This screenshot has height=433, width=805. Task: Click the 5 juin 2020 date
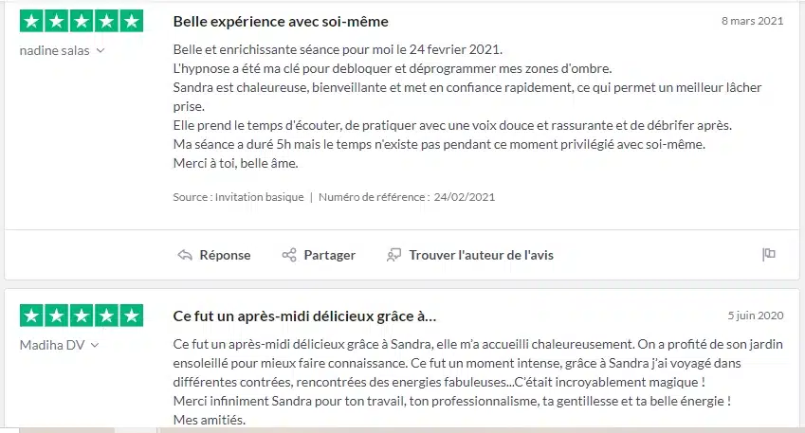pos(755,316)
